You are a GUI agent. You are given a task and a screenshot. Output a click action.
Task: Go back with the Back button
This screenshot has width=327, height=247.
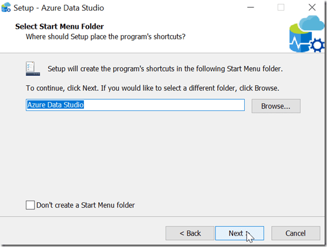(x=190, y=234)
